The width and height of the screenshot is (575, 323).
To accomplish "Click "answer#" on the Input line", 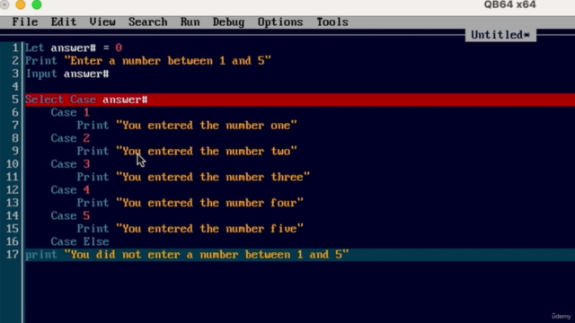I will click(x=86, y=74).
